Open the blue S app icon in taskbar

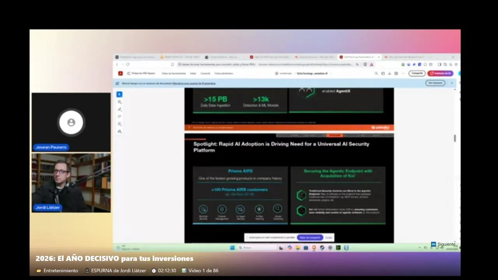tap(346, 248)
